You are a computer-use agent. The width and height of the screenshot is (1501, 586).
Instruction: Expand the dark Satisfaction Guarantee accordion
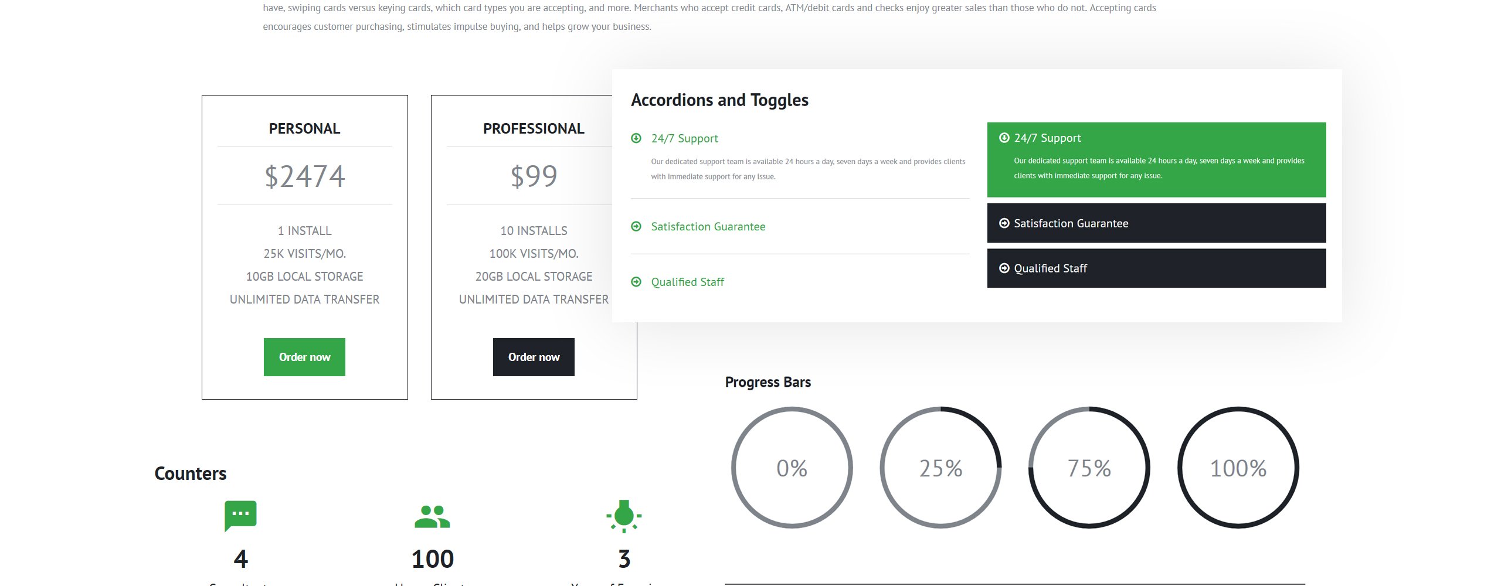1156,223
